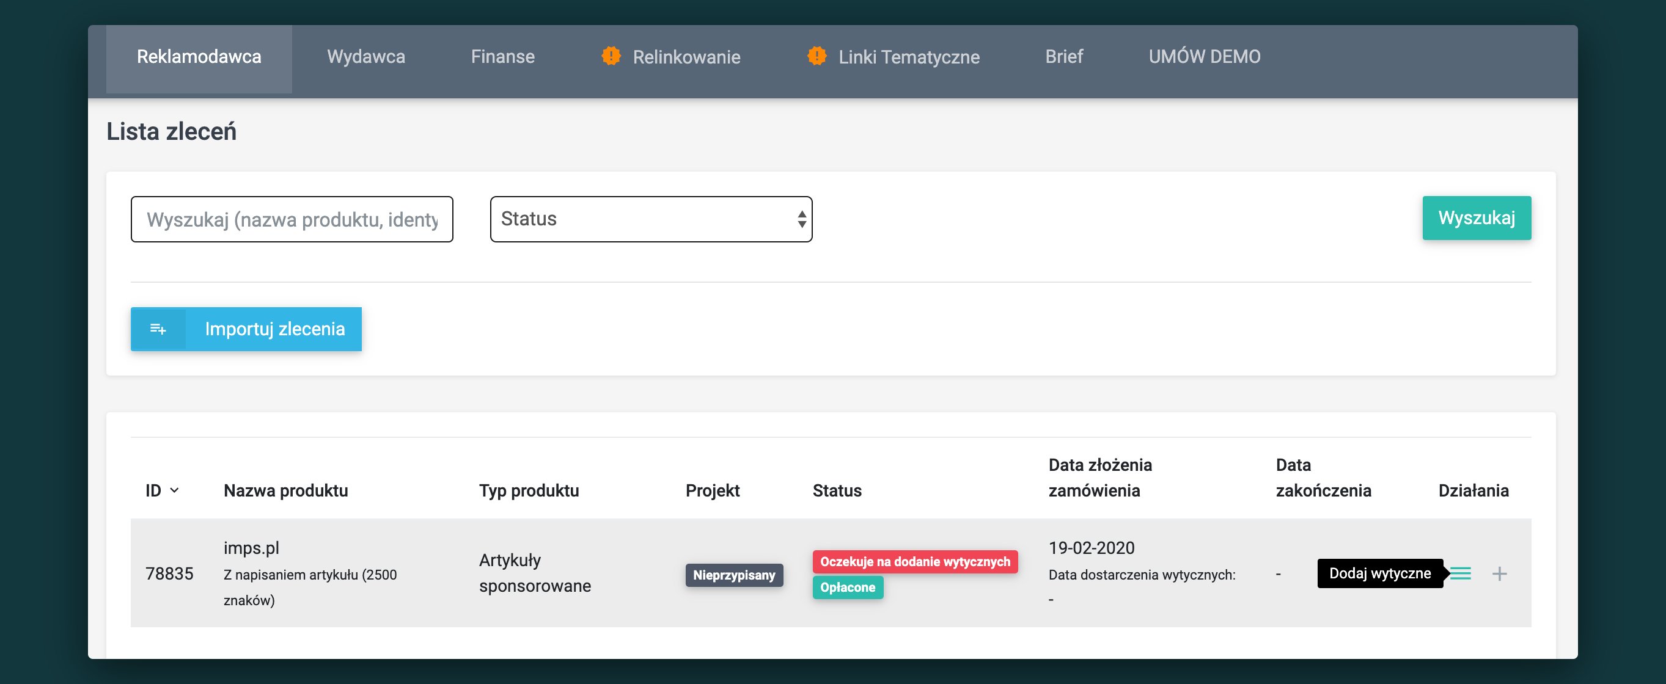Click the Działania column header

1473,490
